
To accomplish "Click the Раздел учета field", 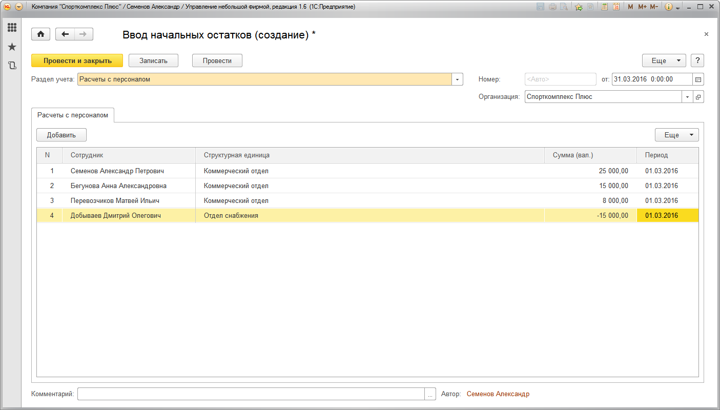I will click(x=264, y=79).
